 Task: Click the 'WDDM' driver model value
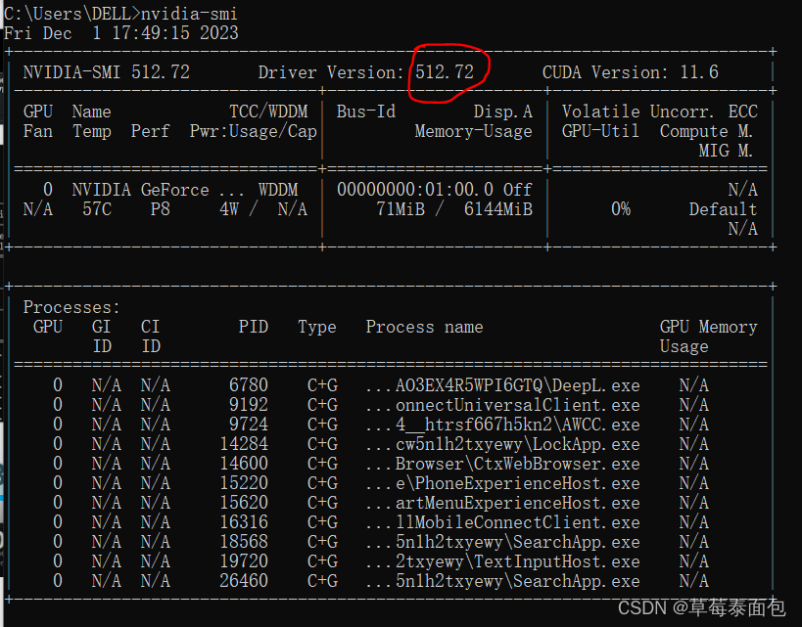point(278,190)
